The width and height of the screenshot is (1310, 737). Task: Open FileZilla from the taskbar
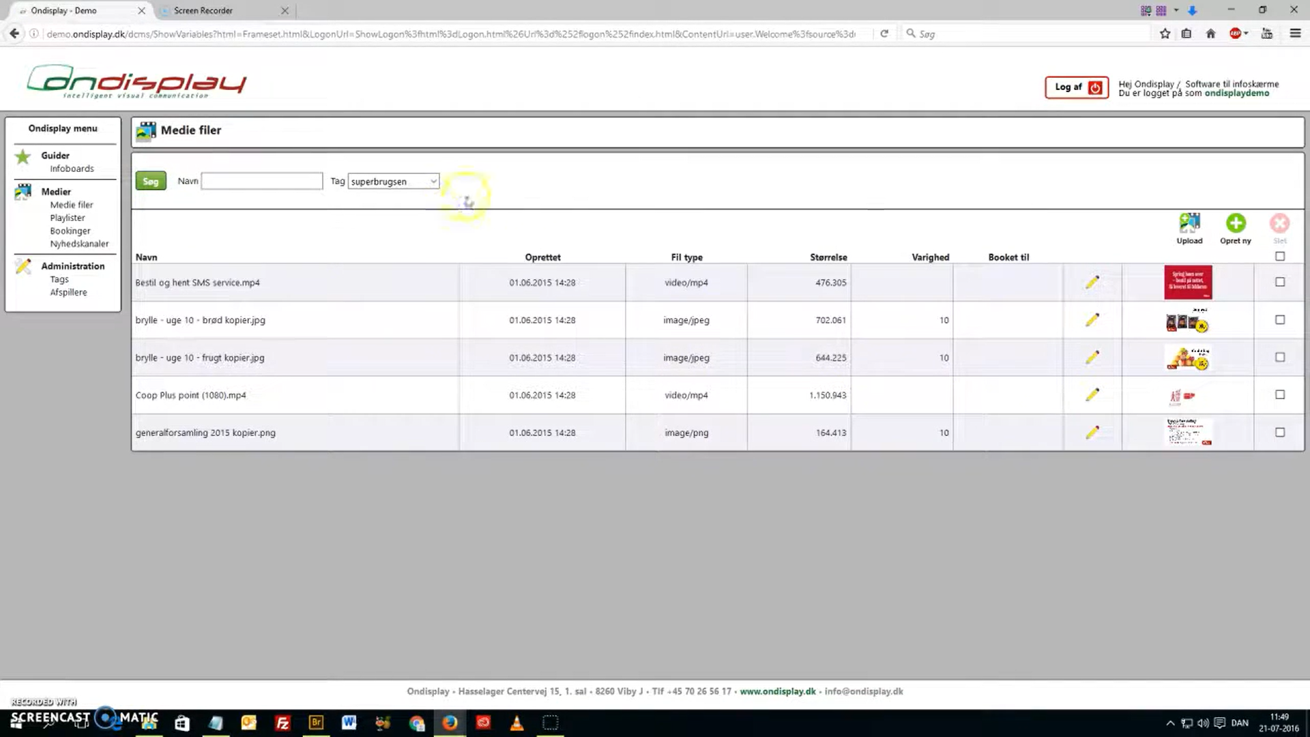282,723
